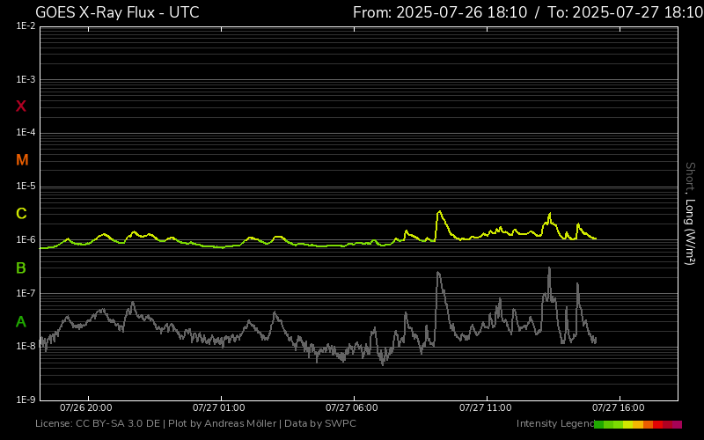This screenshot has height=440, width=704.
Task: Click the leftmost green intensity legend swatch
Action: (x=599, y=424)
